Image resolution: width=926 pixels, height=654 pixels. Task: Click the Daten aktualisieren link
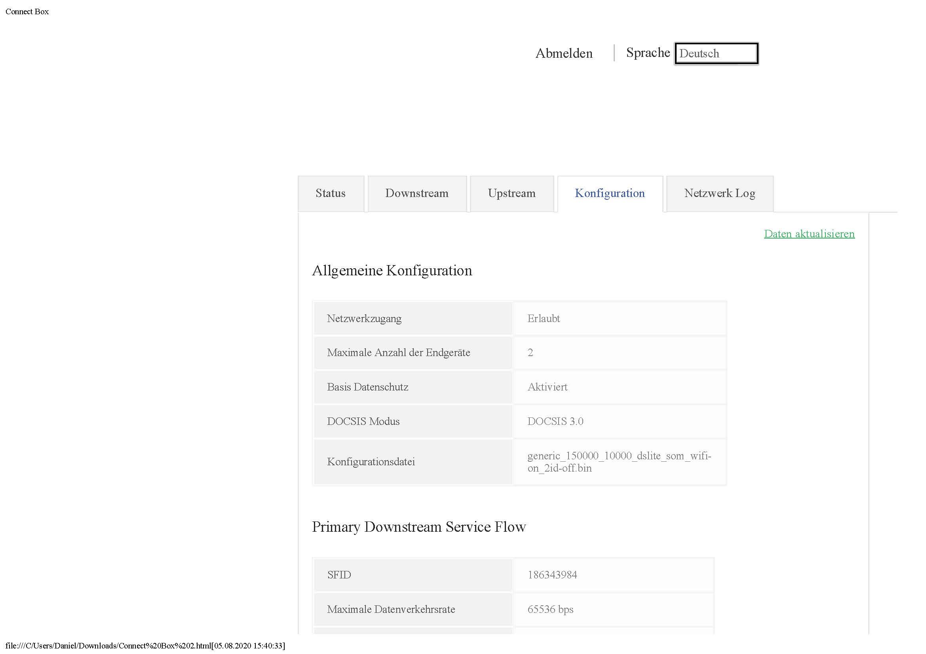click(809, 234)
